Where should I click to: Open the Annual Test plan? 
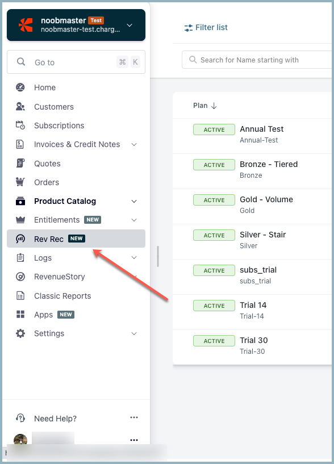(x=262, y=129)
